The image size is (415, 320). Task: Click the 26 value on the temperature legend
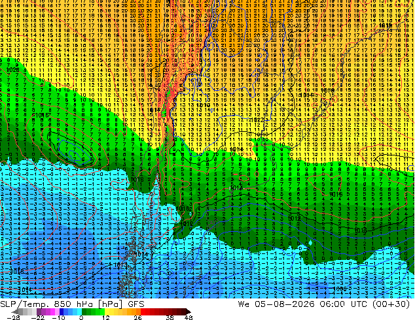coord(137,317)
